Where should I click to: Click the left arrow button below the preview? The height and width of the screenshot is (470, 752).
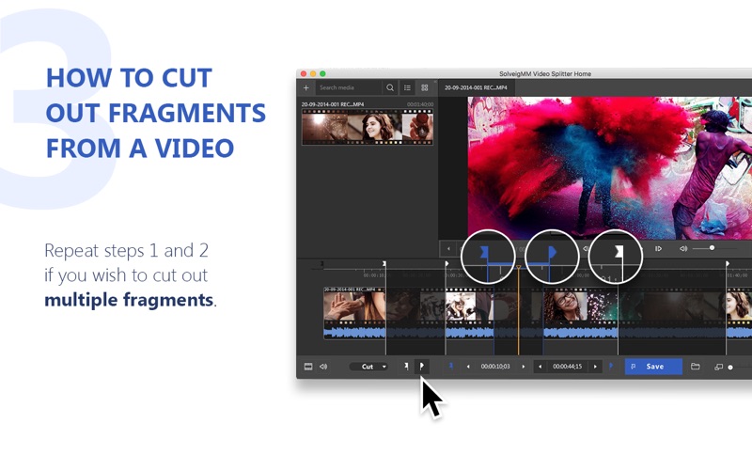coord(448,248)
